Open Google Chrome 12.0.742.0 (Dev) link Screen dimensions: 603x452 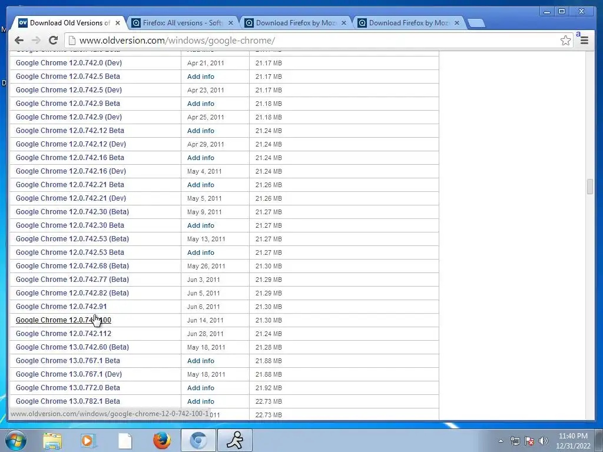point(69,62)
